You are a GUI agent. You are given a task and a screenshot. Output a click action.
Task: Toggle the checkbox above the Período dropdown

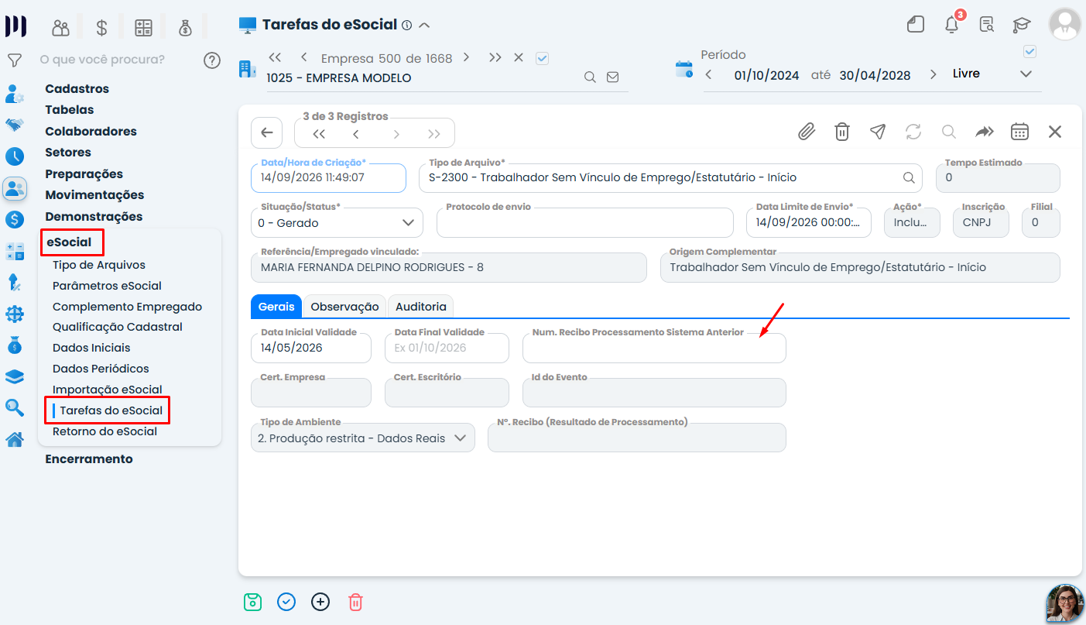[1029, 52]
